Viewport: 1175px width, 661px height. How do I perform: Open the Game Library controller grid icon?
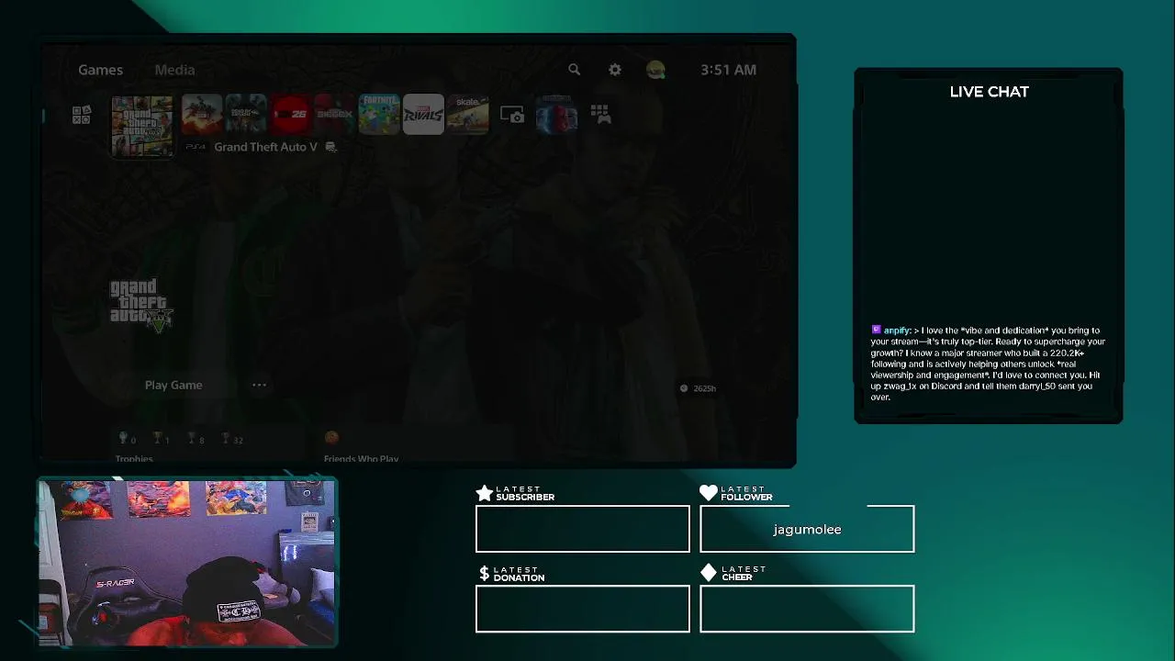(600, 115)
